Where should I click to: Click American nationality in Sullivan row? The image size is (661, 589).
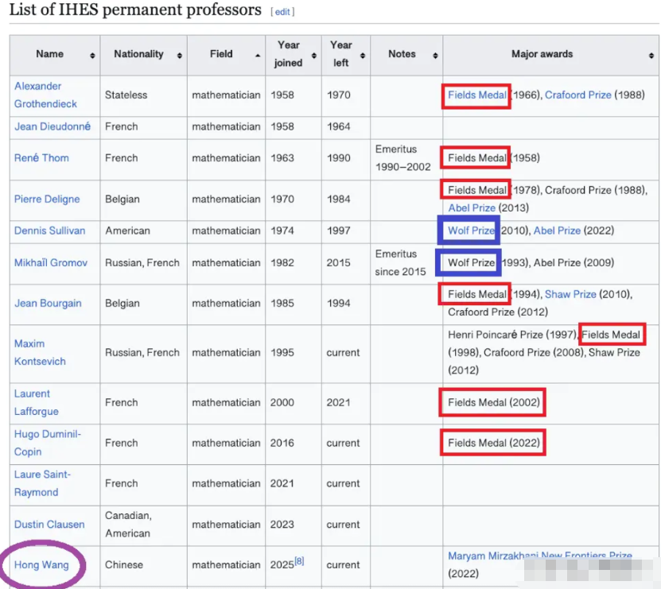coord(128,231)
